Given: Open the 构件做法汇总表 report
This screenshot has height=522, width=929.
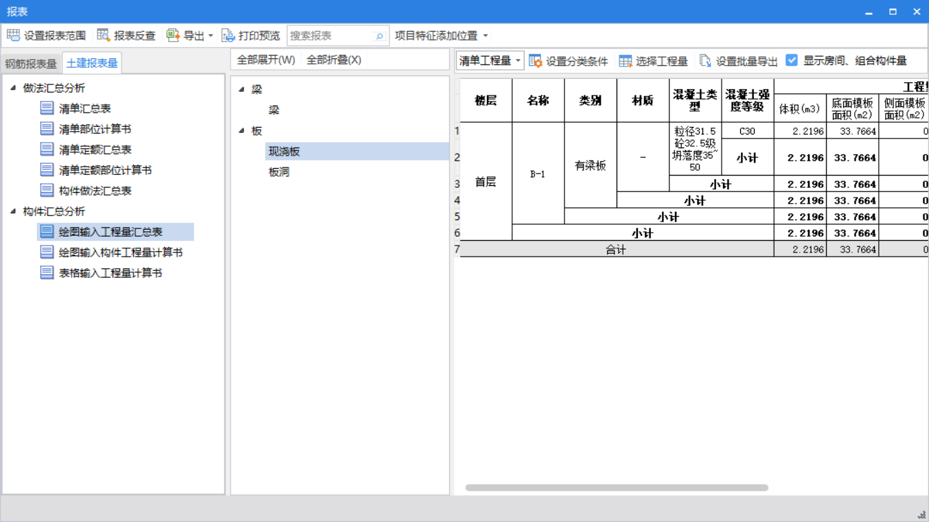Looking at the screenshot, I should point(95,191).
